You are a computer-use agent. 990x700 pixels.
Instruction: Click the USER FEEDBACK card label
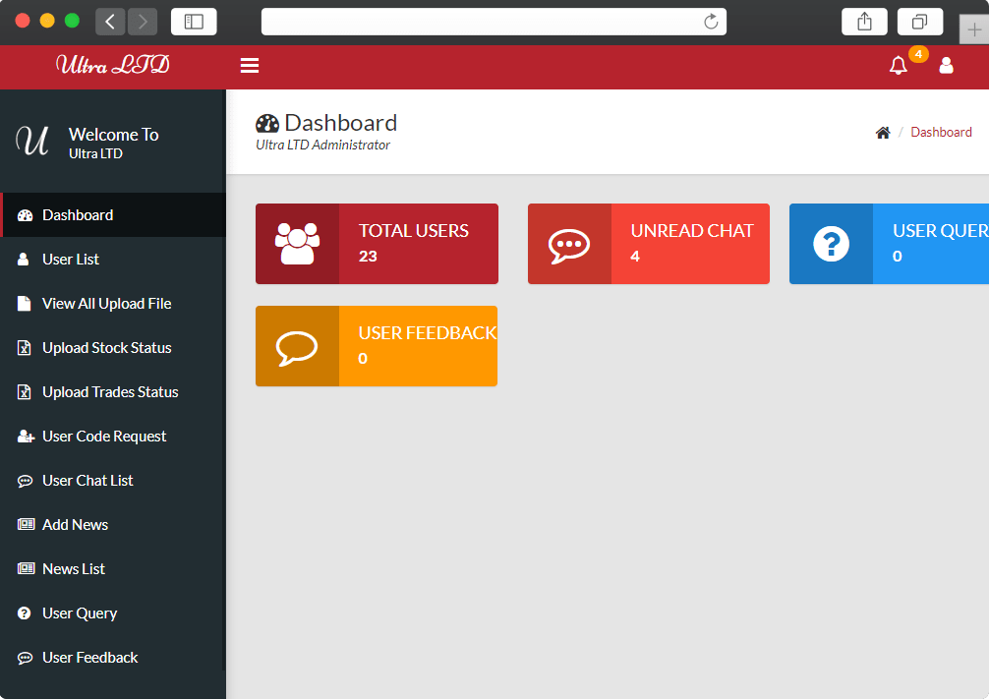point(428,333)
